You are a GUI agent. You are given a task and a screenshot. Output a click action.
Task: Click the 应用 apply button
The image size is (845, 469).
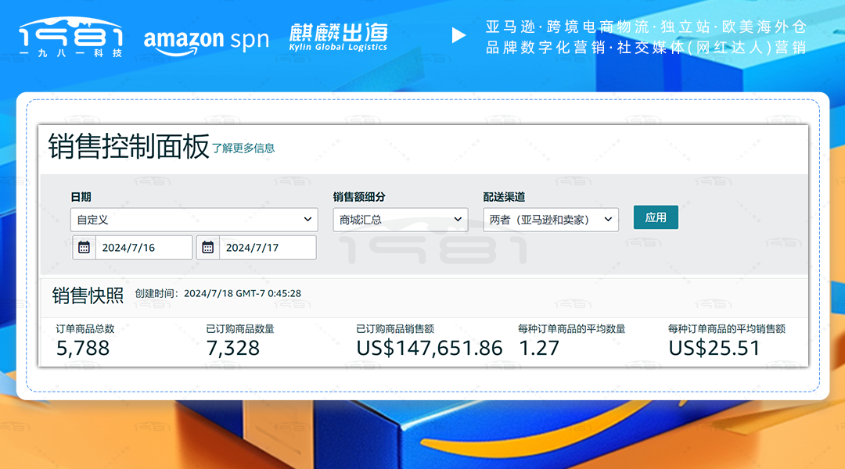point(656,217)
